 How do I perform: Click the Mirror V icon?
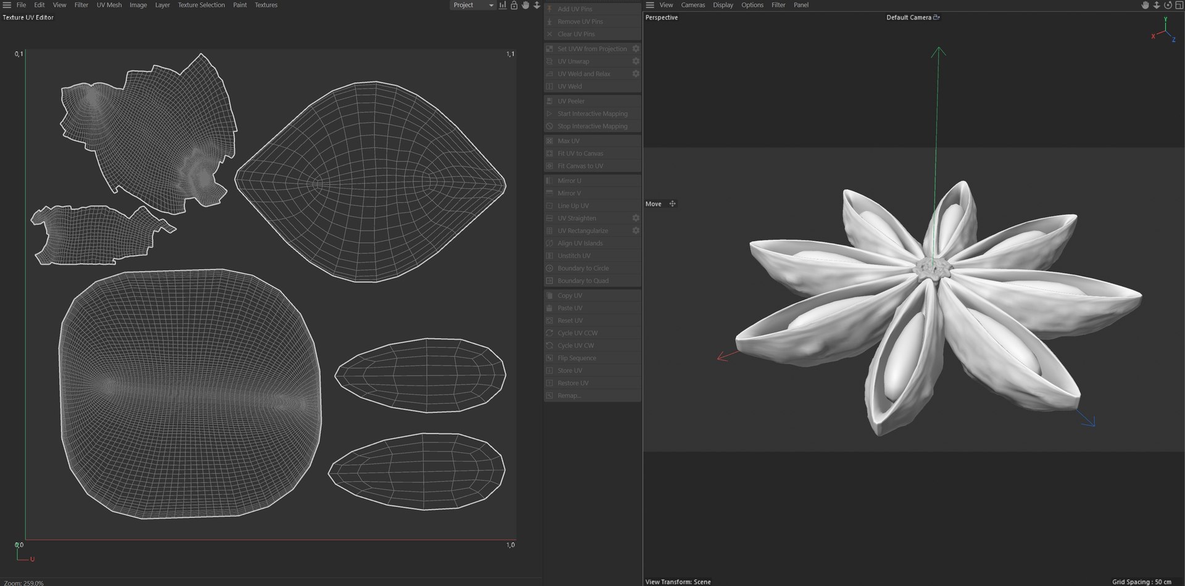coord(549,193)
